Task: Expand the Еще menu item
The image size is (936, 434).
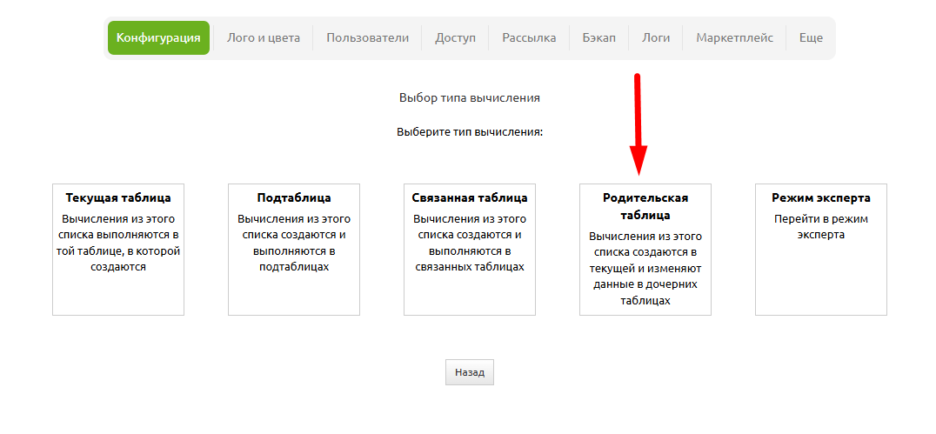Action: tap(811, 38)
